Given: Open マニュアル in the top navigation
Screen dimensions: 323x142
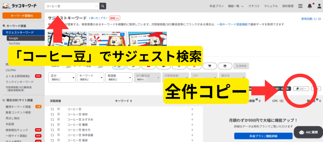Looking at the screenshot, I should 271,6.
